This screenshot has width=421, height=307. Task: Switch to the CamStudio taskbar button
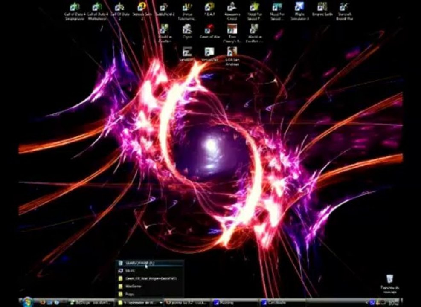coord(282,303)
